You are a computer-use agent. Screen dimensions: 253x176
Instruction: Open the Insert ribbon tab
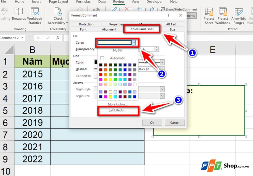point(36,2)
